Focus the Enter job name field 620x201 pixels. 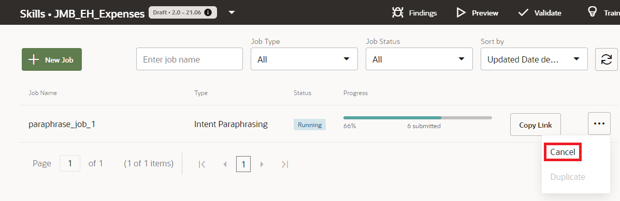[190, 59]
